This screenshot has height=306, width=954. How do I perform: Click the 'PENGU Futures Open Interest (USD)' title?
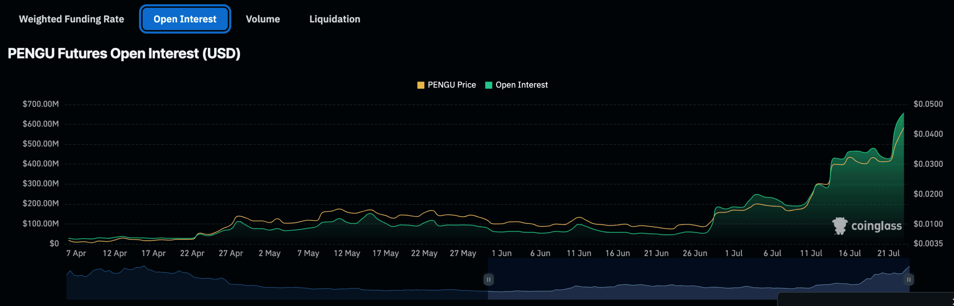[x=124, y=53]
